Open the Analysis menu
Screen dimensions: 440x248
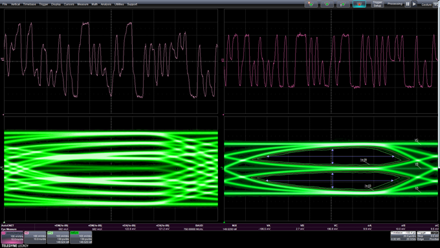click(105, 5)
